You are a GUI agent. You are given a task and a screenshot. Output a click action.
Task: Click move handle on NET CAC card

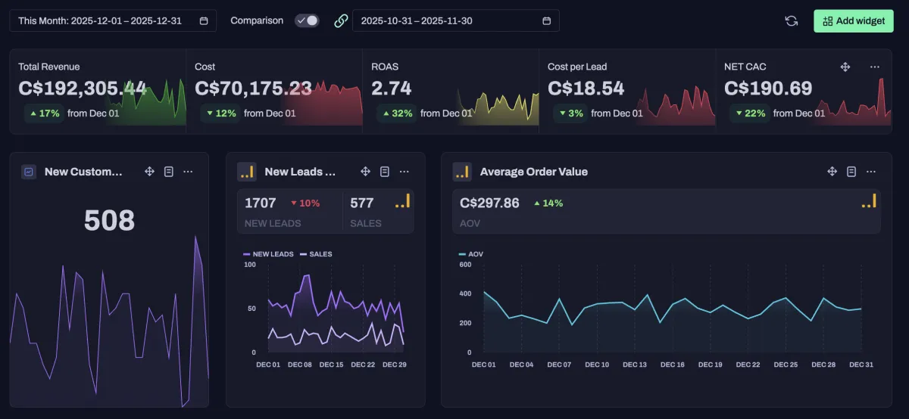pyautogui.click(x=845, y=67)
